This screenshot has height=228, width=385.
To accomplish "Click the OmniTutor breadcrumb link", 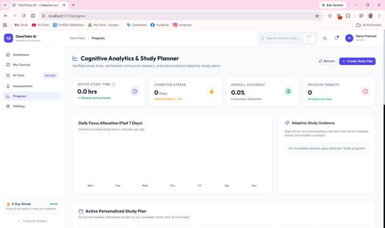I will tap(77, 38).
